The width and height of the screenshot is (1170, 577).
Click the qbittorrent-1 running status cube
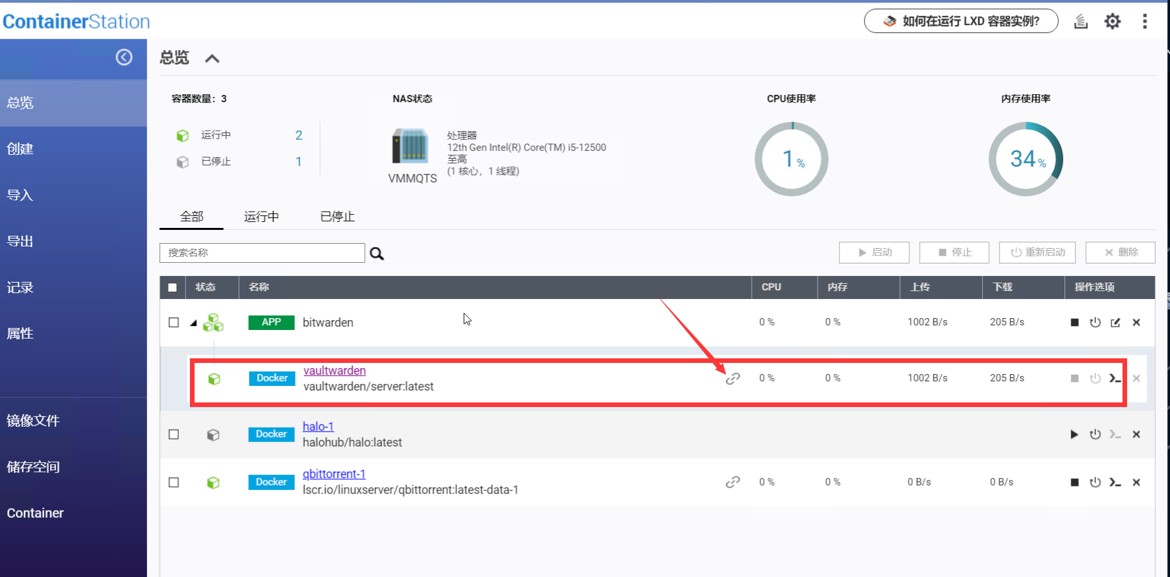pyautogui.click(x=213, y=483)
